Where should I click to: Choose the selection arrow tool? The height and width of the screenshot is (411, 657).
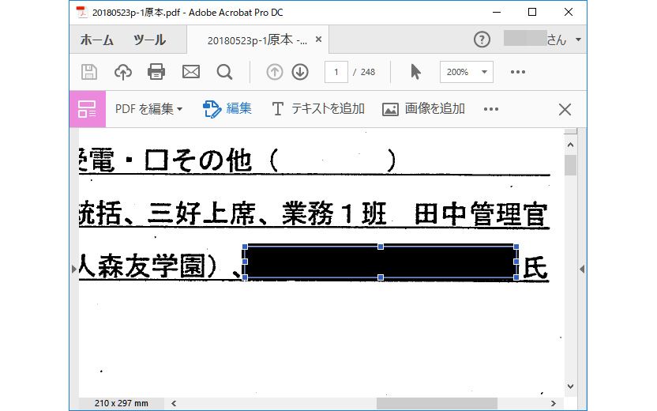[415, 72]
